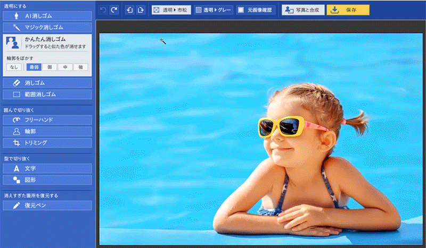Select the AI消しゴム tool
The image size is (426, 248).
pos(47,16)
